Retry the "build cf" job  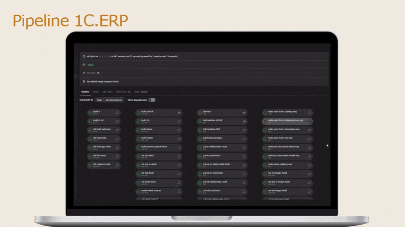(117, 113)
